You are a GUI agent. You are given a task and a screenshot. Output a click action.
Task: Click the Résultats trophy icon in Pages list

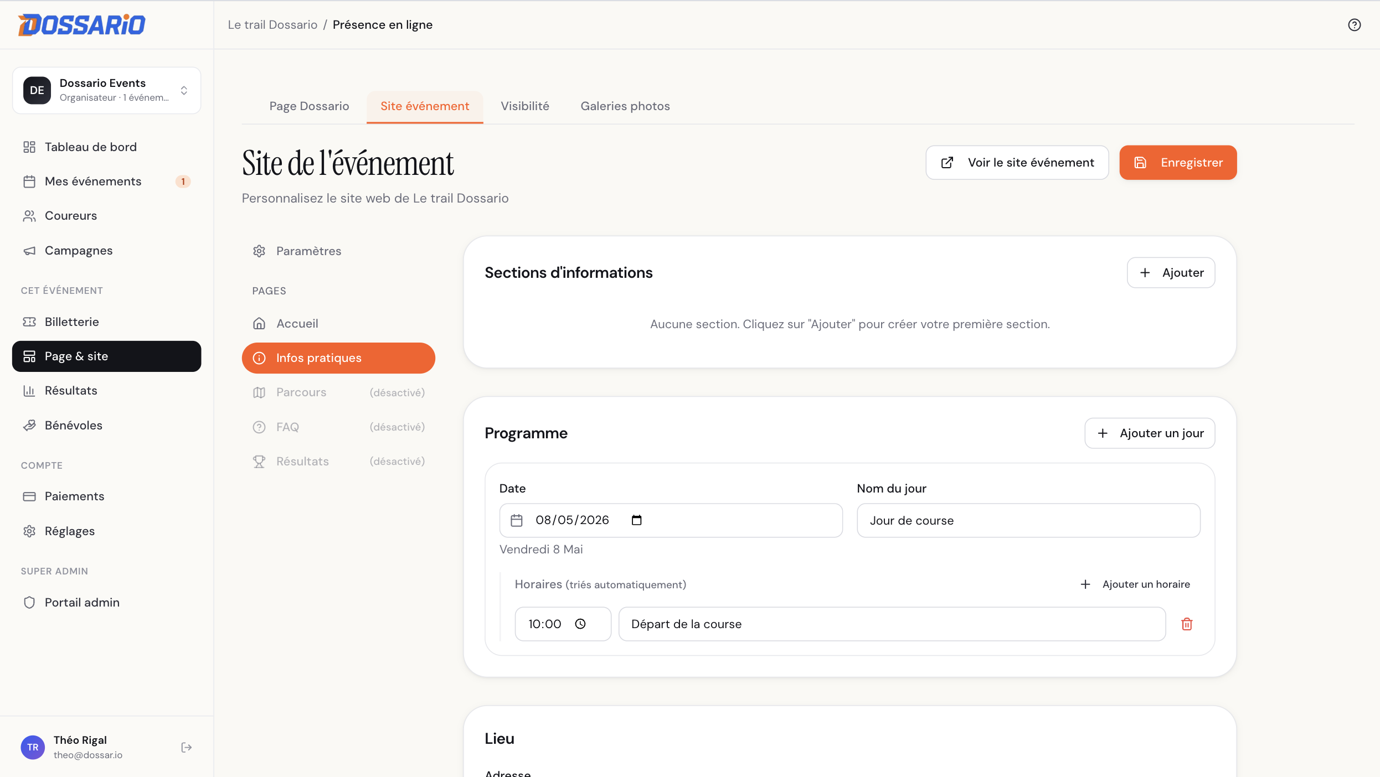(259, 462)
